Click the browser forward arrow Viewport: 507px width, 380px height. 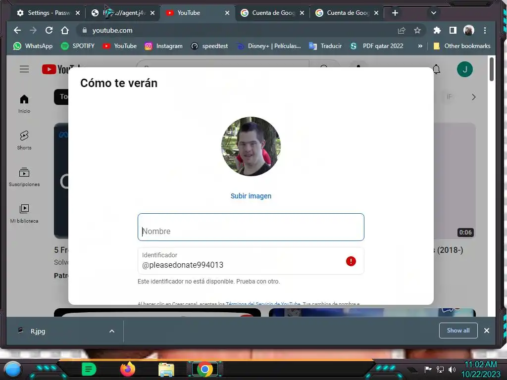[33, 30]
